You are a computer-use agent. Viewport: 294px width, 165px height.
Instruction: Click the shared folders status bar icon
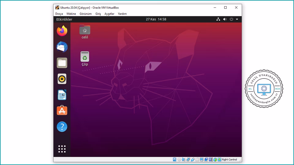pos(197,159)
